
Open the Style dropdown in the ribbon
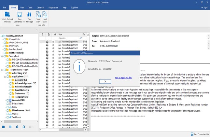click(205, 7)
